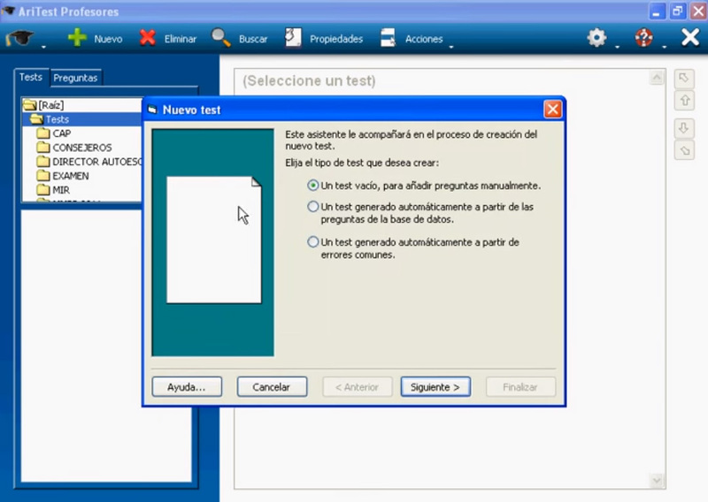The height and width of the screenshot is (502, 708).
Task: Click the Buscar toolbar label
Action: tap(253, 39)
